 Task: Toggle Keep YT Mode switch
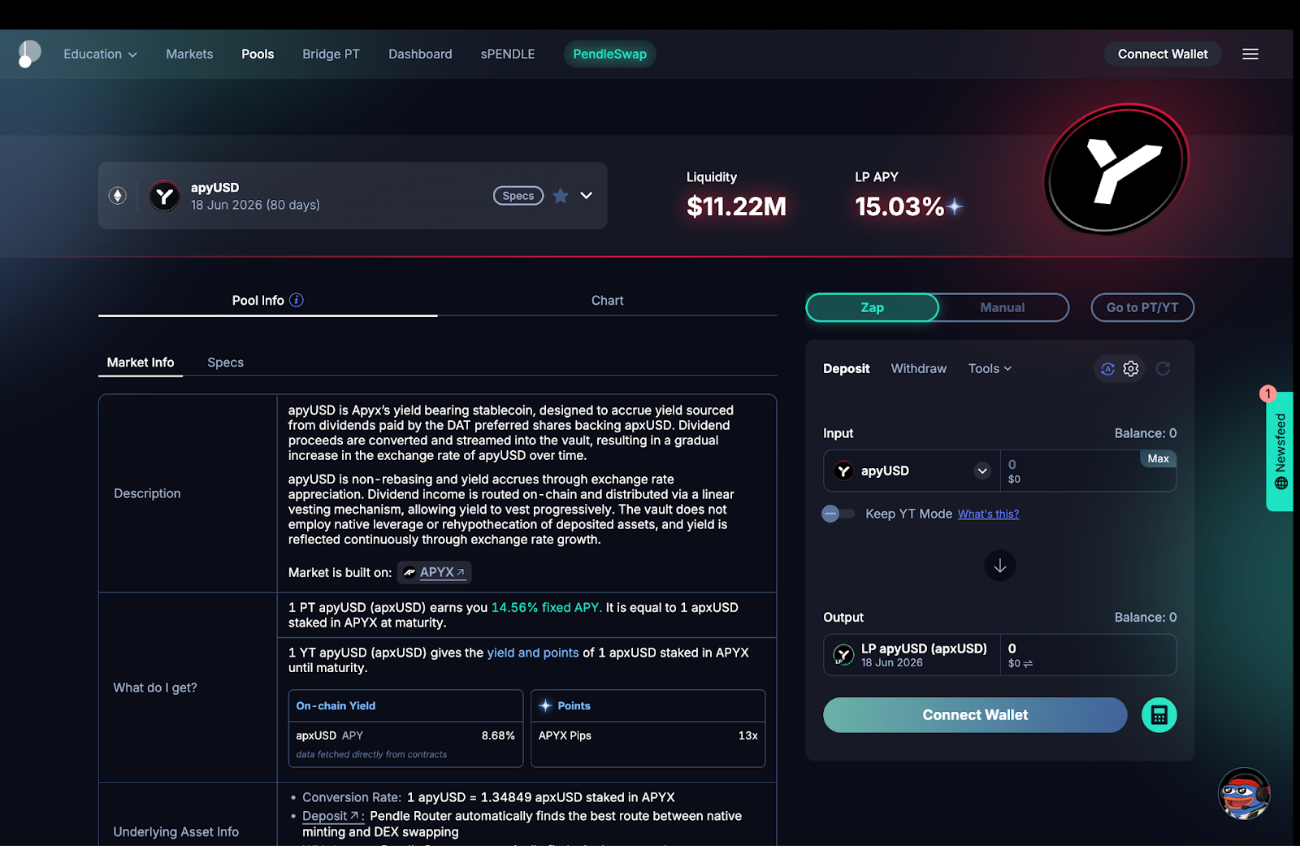838,514
